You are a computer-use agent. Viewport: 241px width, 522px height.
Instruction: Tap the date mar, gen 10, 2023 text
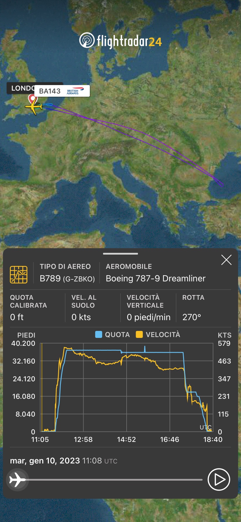tap(45, 461)
